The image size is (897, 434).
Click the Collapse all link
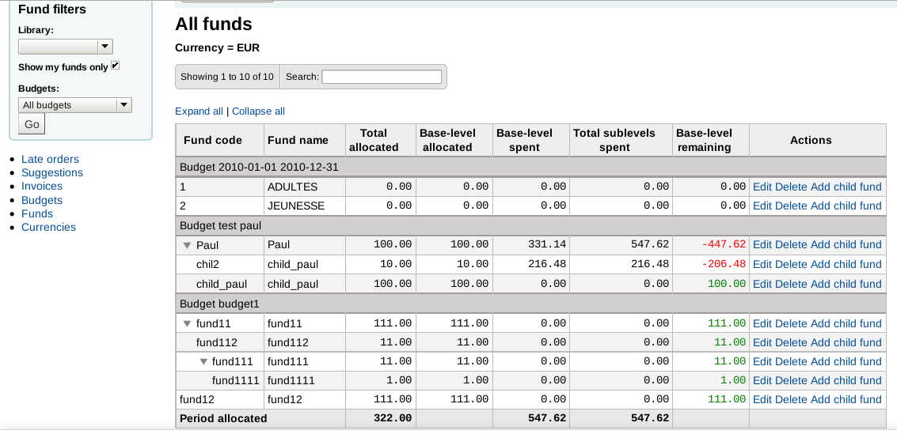[x=258, y=111]
